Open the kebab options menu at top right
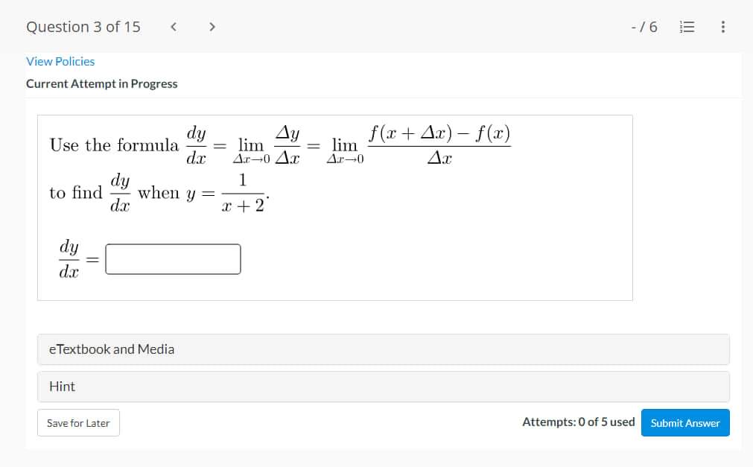Screen dimensions: 753x467 click(722, 27)
